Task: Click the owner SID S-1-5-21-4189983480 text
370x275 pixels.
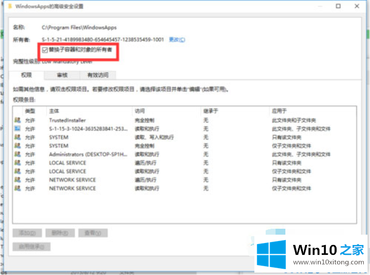Action: pos(103,39)
